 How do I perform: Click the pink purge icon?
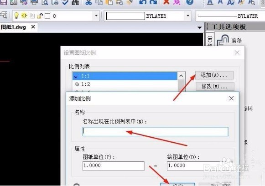(177, 2)
